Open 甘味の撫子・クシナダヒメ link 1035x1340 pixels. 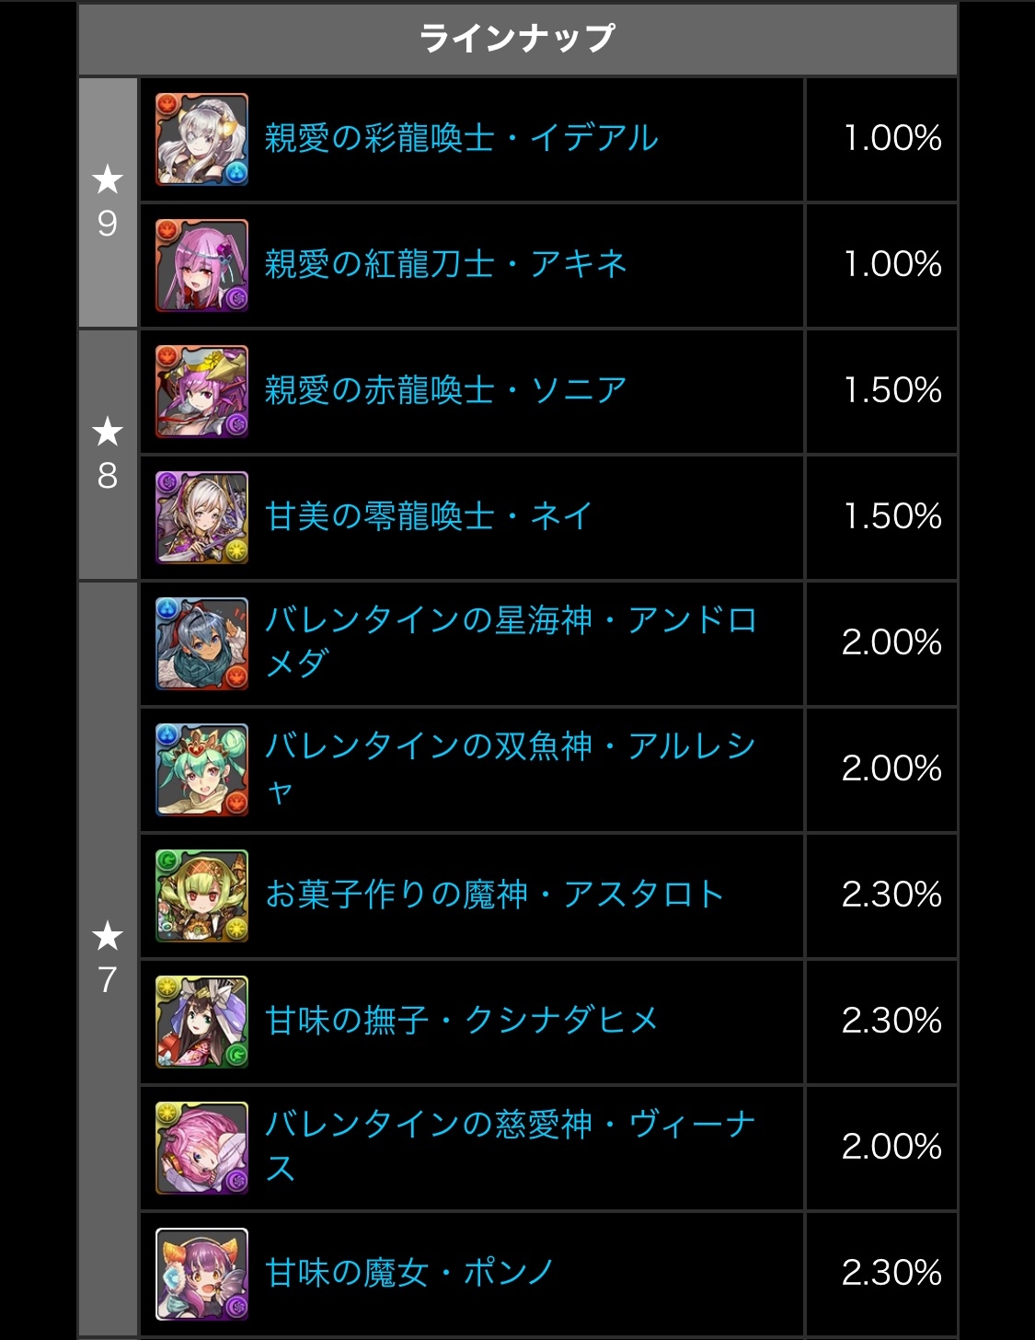point(462,1021)
